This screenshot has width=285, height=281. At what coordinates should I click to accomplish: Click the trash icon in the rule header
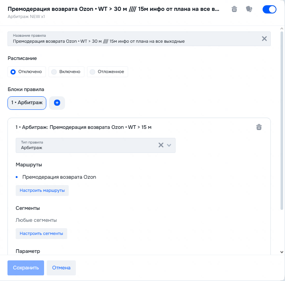coord(234,9)
